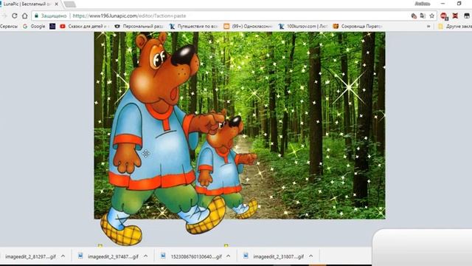
Task: Open the (99+) Одноклассники bookmark
Action: 248,27
